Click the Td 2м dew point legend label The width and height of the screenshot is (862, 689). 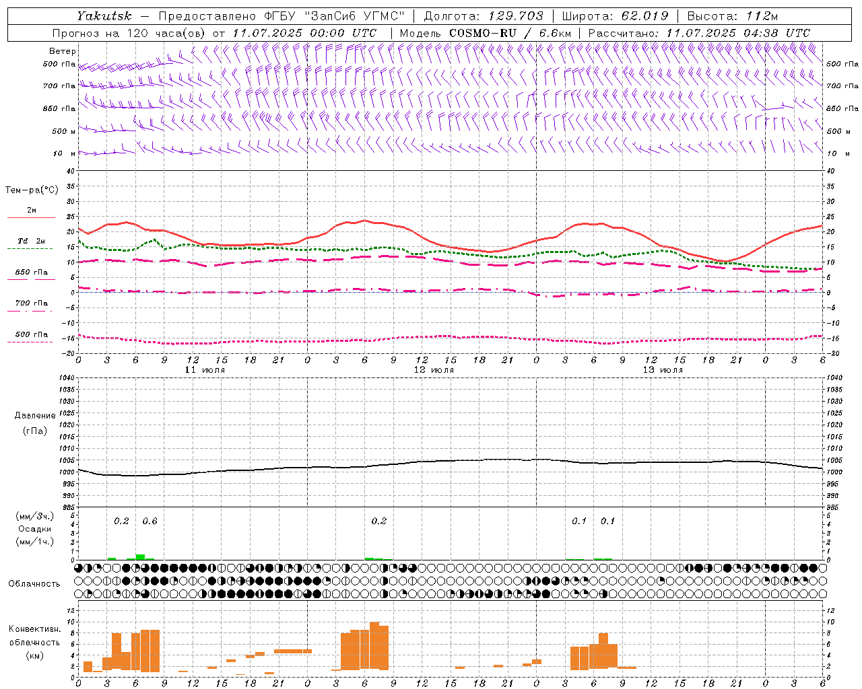pyautogui.click(x=31, y=241)
